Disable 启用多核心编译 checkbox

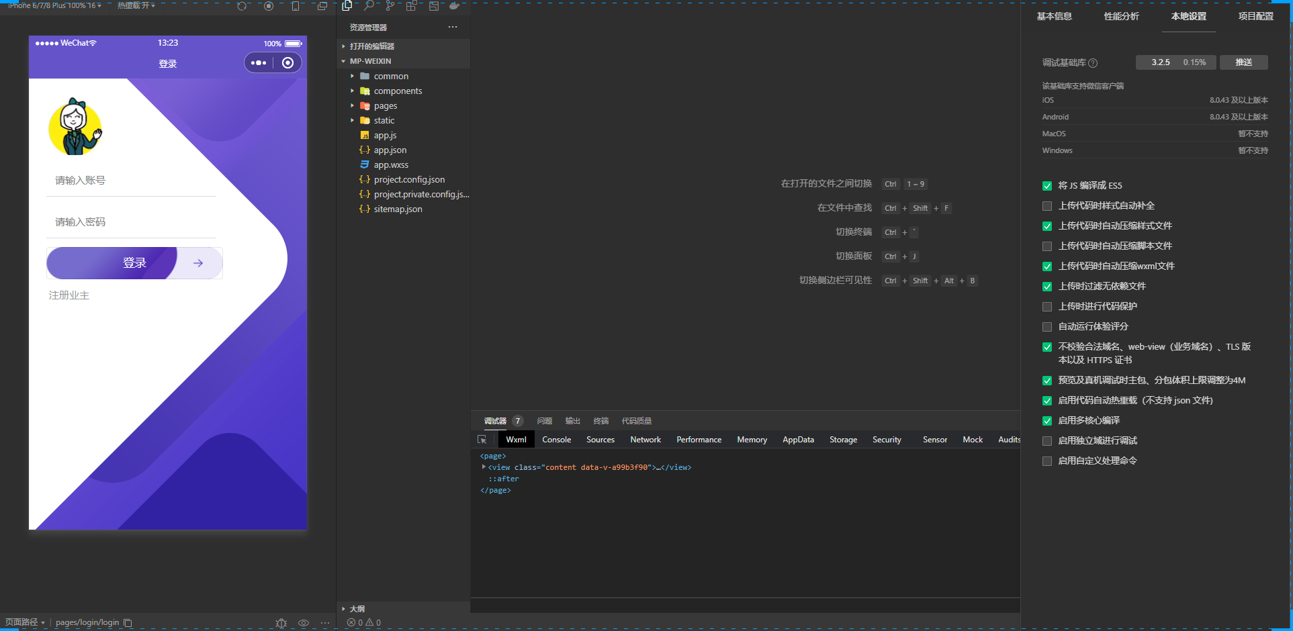pyautogui.click(x=1046, y=421)
